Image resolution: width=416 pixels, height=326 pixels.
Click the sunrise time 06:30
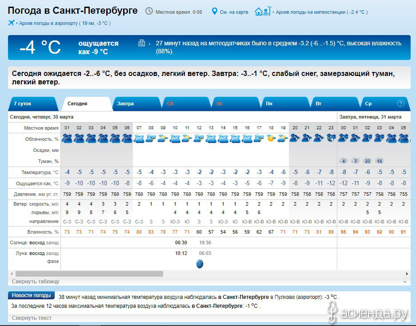[x=181, y=243]
